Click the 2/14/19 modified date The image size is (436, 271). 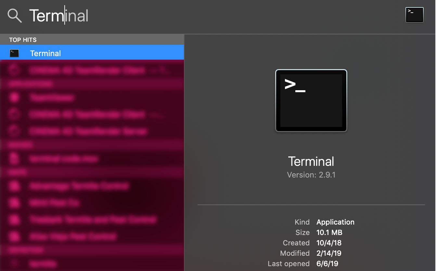pyautogui.click(x=329, y=253)
